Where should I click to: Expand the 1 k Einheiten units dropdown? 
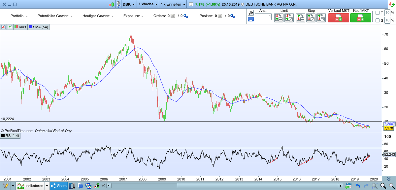click(173, 4)
